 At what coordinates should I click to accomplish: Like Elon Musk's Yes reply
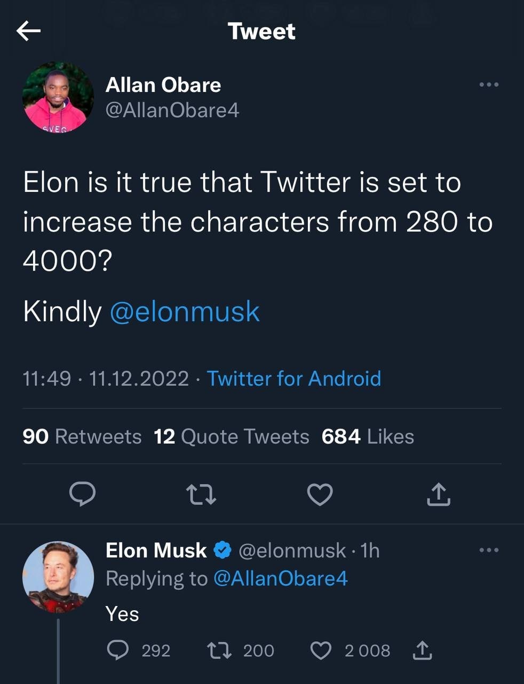coord(321,650)
